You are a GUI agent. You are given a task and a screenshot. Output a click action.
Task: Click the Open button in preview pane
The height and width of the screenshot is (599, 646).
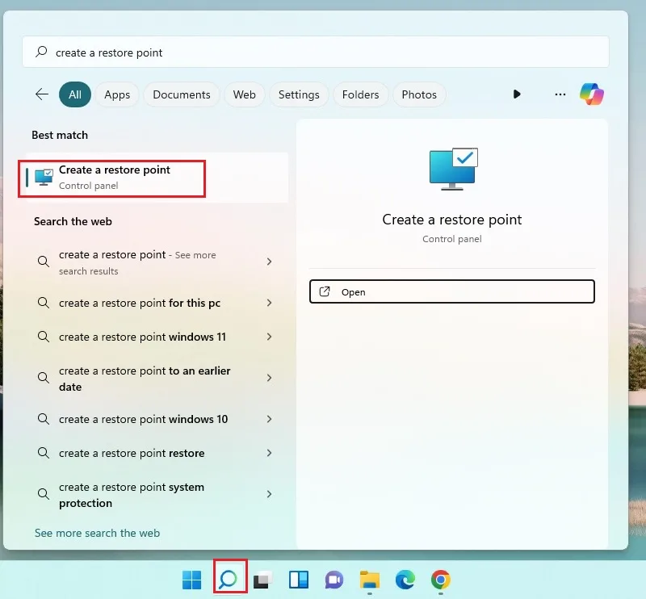pos(452,291)
